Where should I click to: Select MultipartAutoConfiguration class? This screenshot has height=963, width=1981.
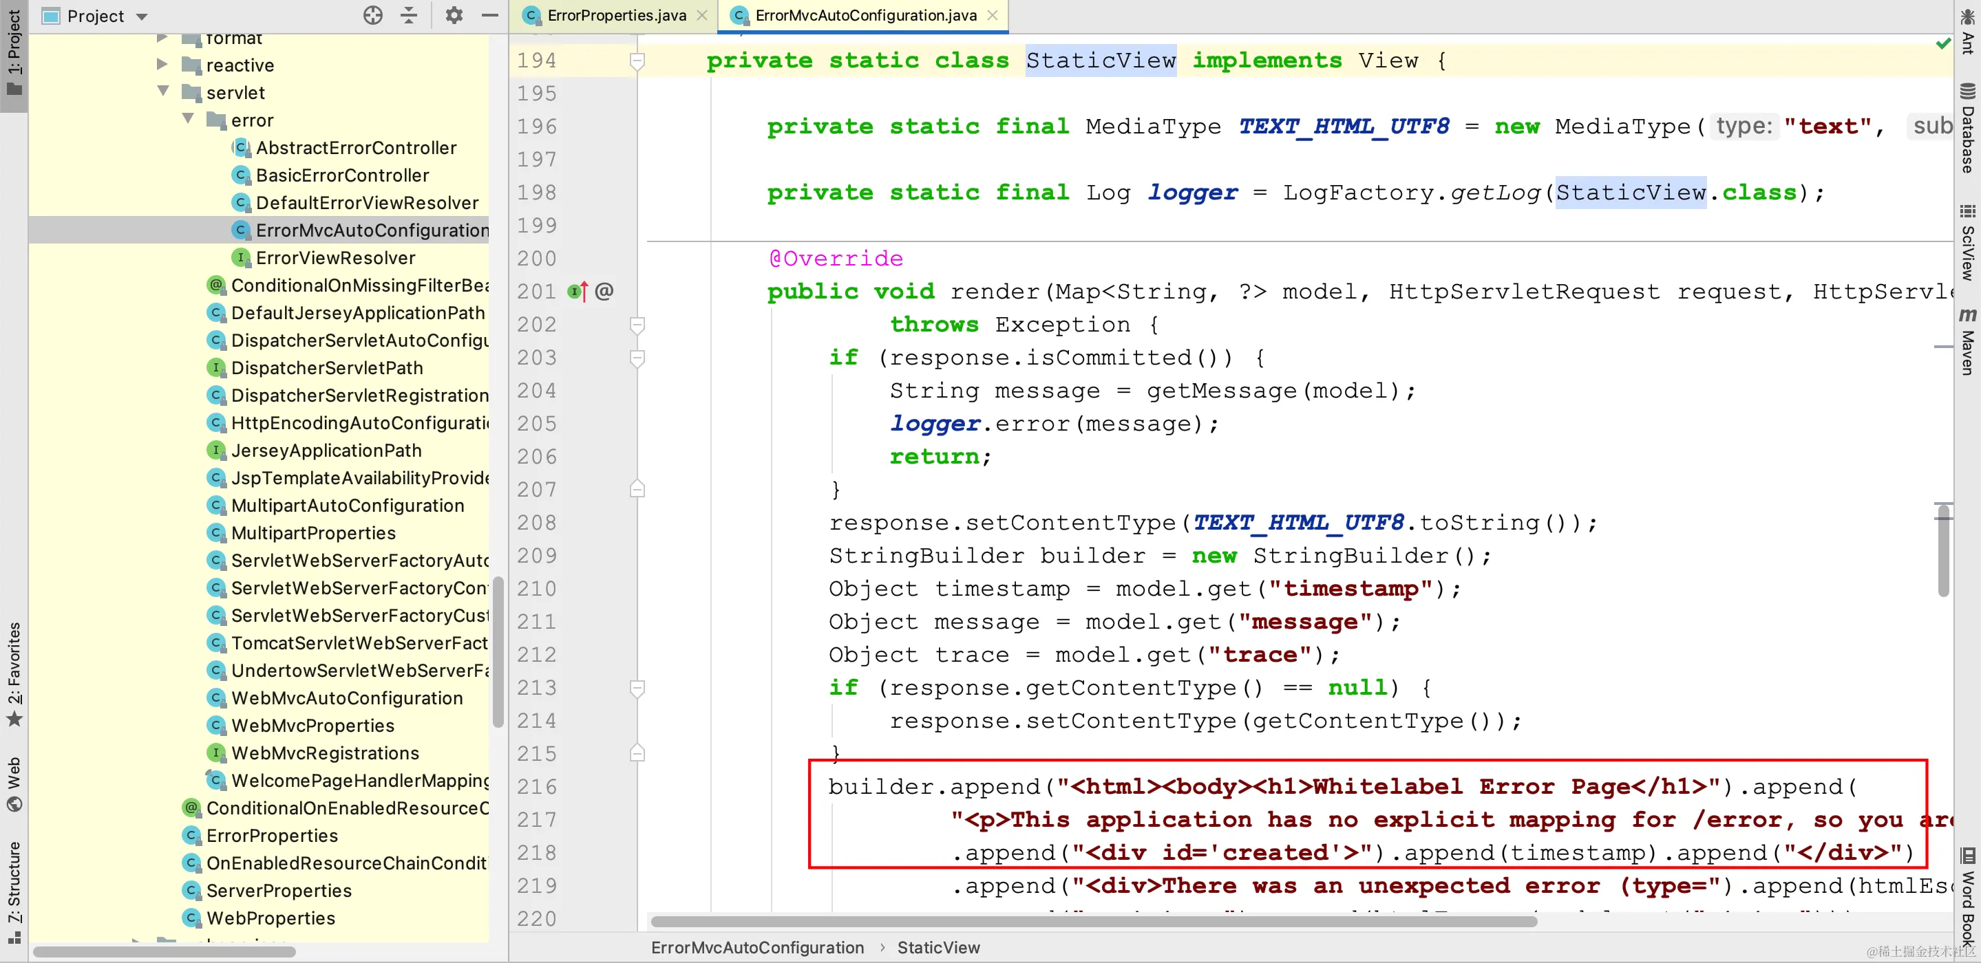(x=348, y=506)
